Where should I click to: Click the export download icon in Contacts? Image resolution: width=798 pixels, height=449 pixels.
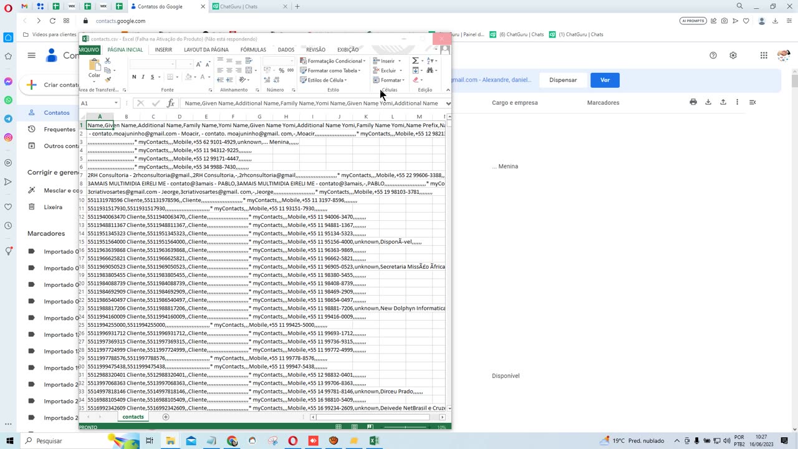click(708, 102)
